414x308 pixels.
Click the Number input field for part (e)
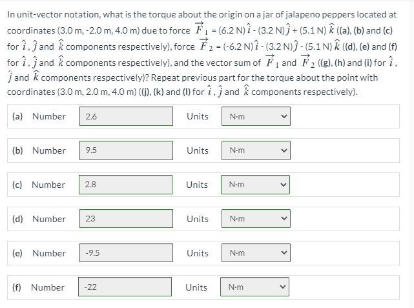tap(126, 253)
